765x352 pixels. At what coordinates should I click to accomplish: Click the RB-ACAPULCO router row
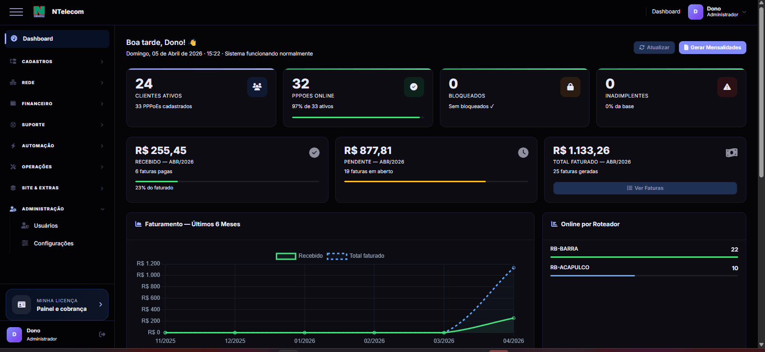(x=644, y=270)
